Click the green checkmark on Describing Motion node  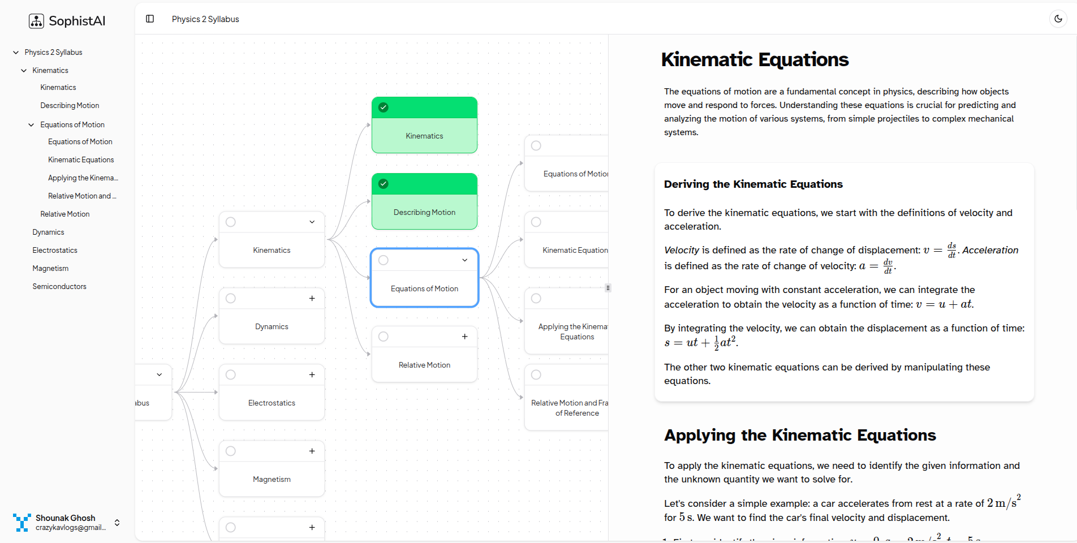[384, 184]
